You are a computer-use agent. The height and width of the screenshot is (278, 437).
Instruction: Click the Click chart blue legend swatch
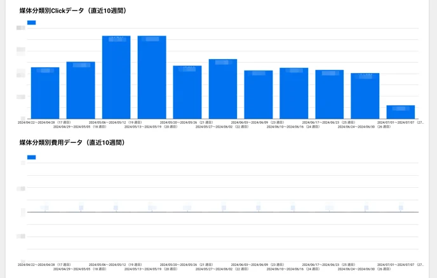[x=31, y=23]
